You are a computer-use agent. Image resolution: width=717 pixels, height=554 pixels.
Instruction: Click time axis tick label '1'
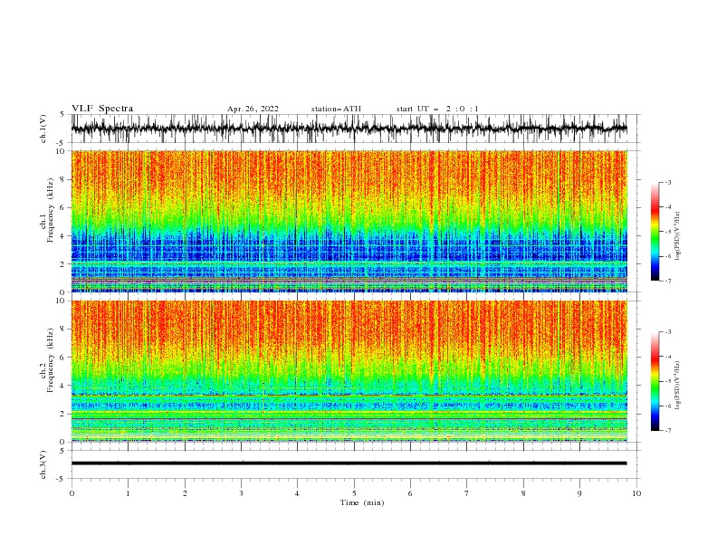[128, 493]
